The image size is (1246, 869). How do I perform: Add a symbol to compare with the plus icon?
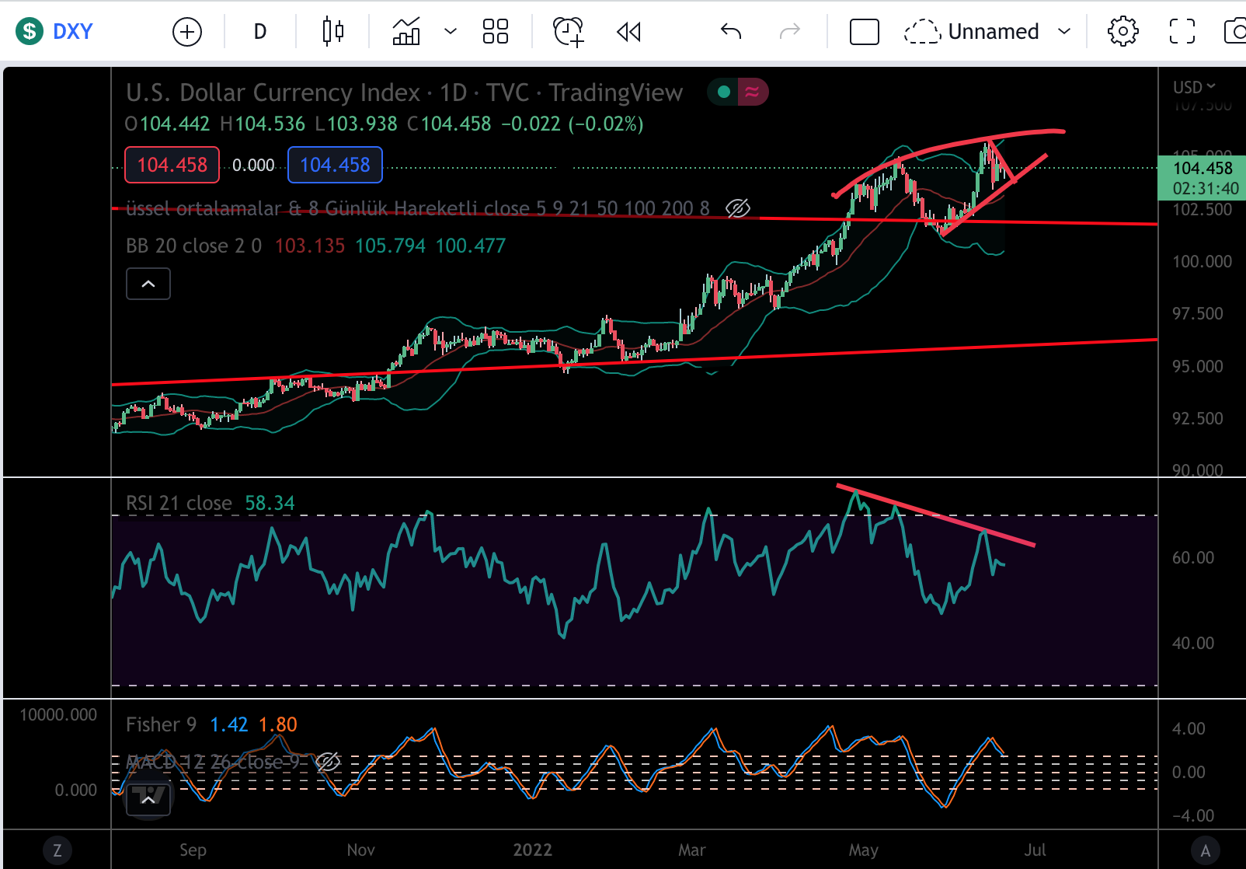(186, 32)
